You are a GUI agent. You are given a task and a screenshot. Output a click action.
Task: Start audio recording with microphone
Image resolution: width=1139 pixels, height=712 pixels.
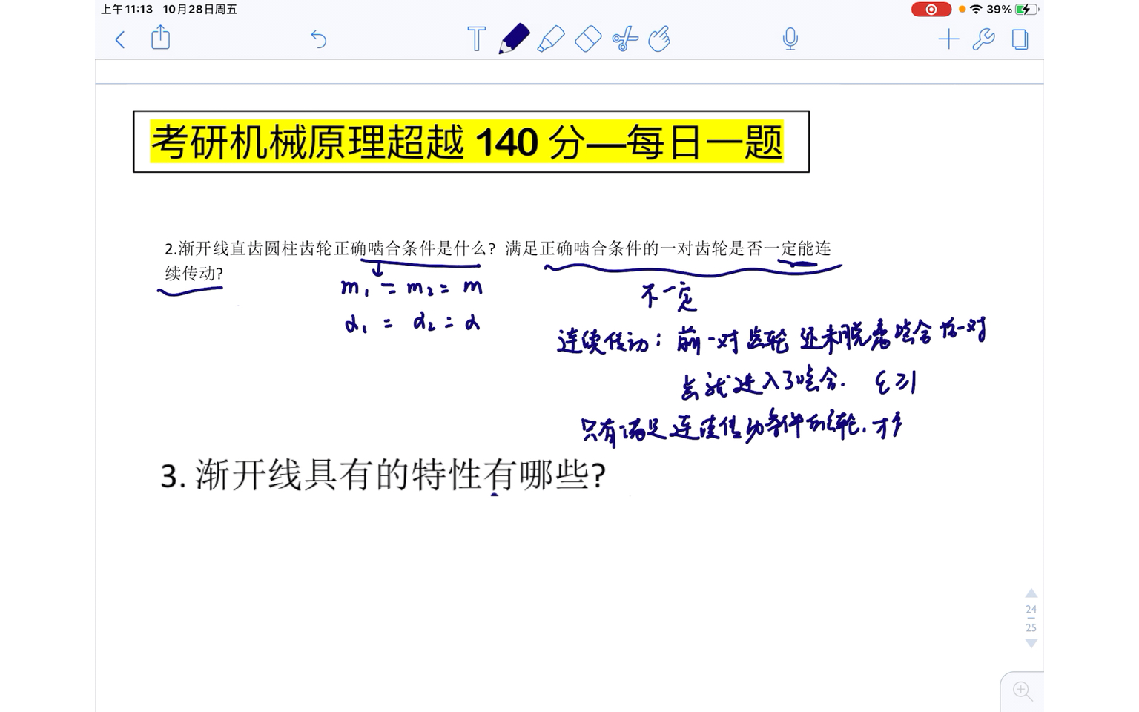click(x=790, y=39)
